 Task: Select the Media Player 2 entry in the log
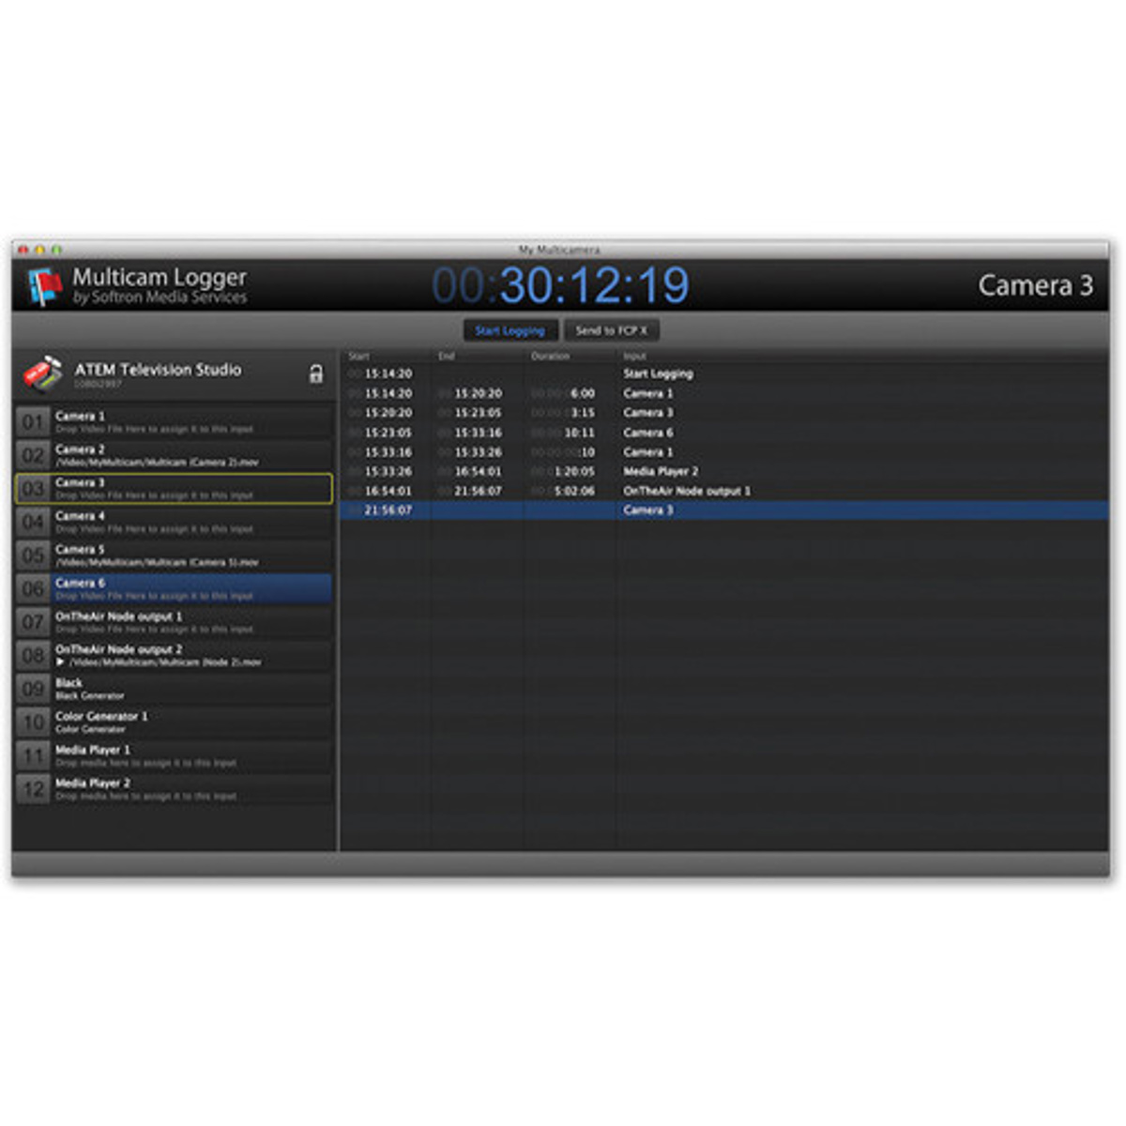661,471
